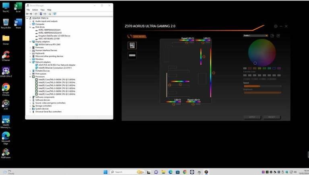
Task: Collapse the Display adapters node
Action: (30, 42)
